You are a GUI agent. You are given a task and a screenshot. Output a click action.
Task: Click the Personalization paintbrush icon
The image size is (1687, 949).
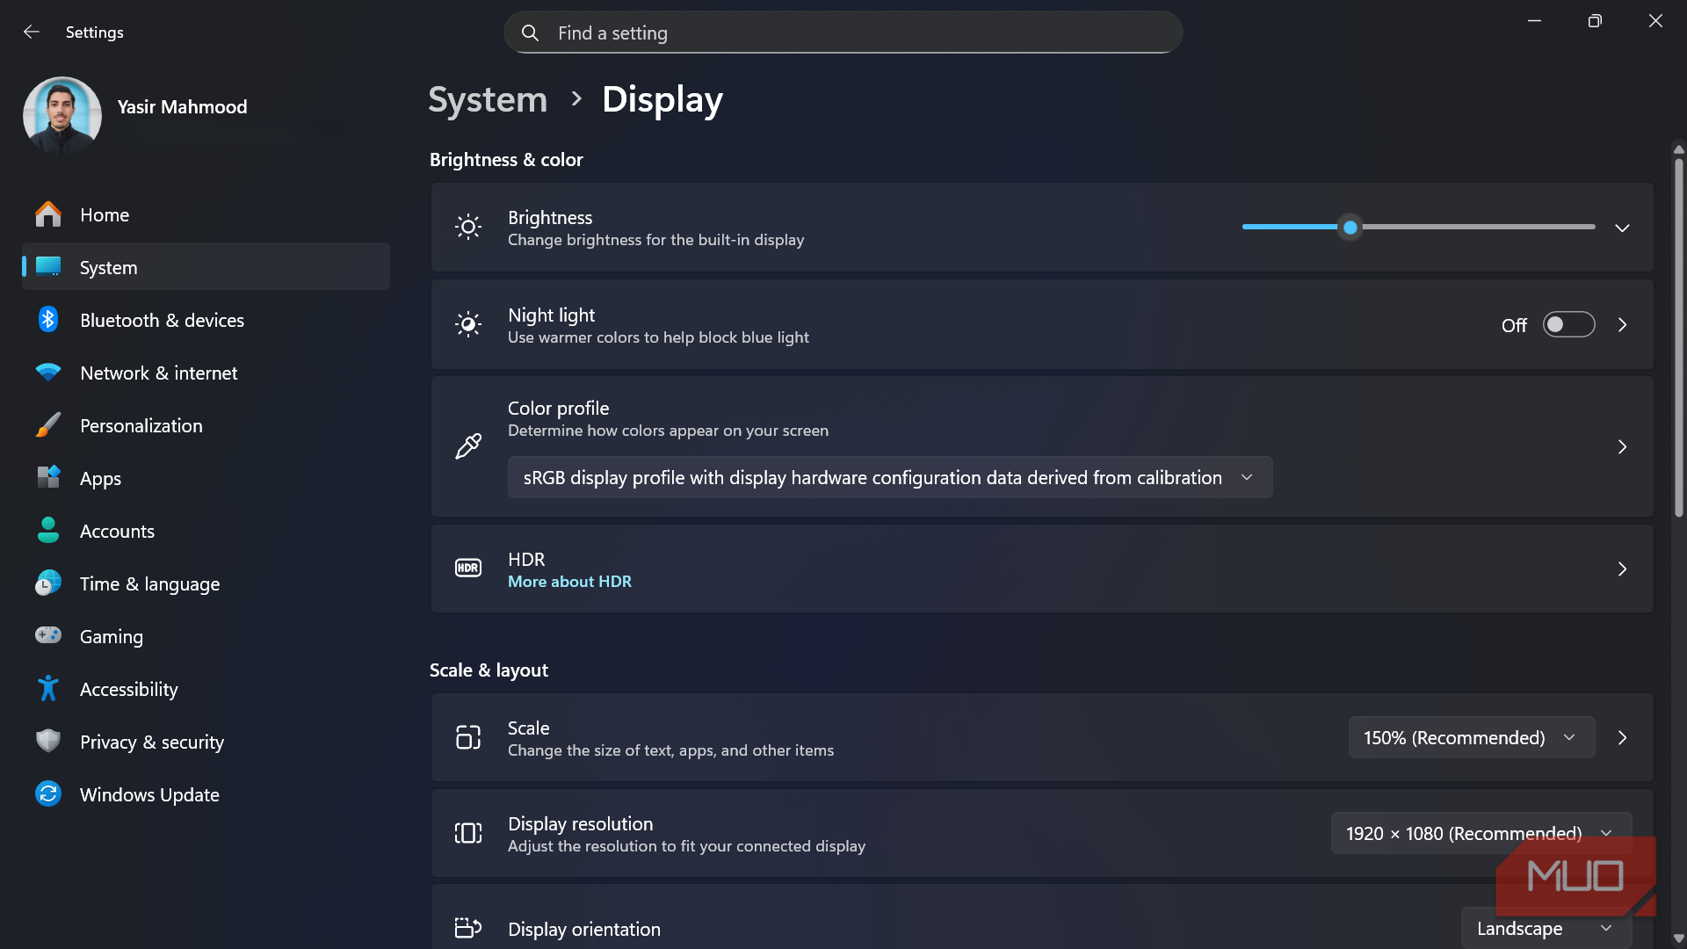click(x=48, y=425)
